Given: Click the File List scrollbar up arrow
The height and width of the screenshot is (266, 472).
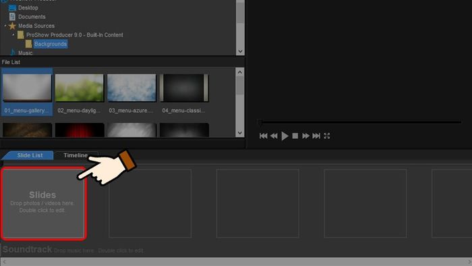Looking at the screenshot, I should [x=240, y=72].
